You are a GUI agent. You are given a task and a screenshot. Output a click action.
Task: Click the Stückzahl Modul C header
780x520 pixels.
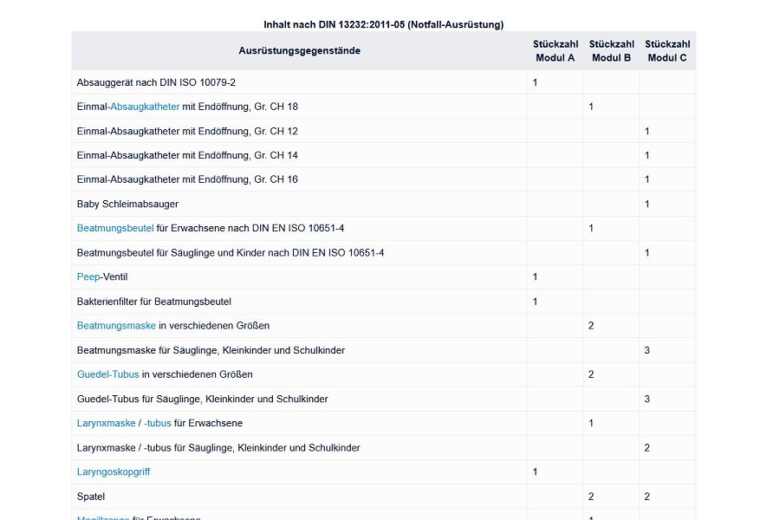pyautogui.click(x=667, y=50)
